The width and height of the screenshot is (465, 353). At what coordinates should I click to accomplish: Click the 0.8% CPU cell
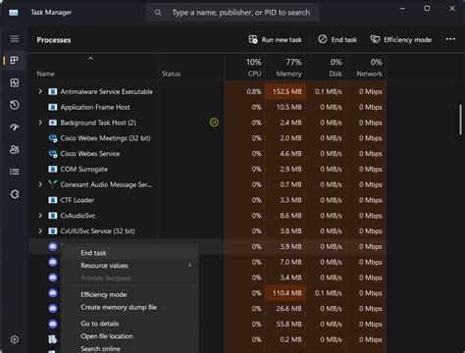pos(245,91)
